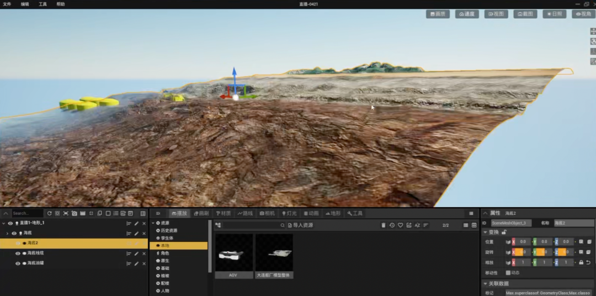Image resolution: width=596 pixels, height=296 pixels.
Task: Click the heart favorites icon in asset toolbar
Action: (x=400, y=225)
